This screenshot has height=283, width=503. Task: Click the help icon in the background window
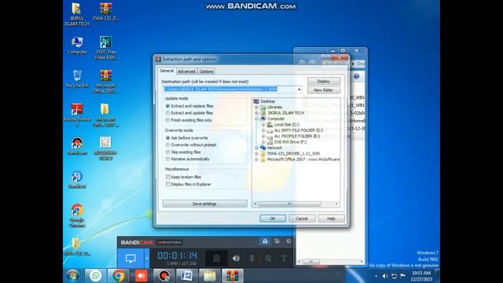[356, 76]
